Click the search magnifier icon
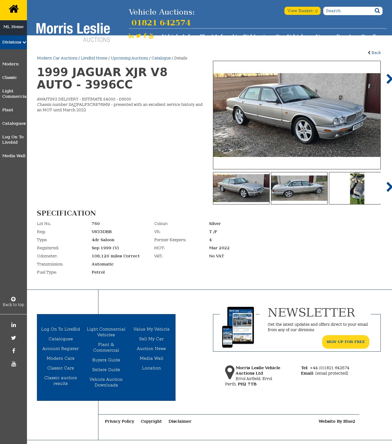Viewport: 392px width, 444px height. point(377,11)
